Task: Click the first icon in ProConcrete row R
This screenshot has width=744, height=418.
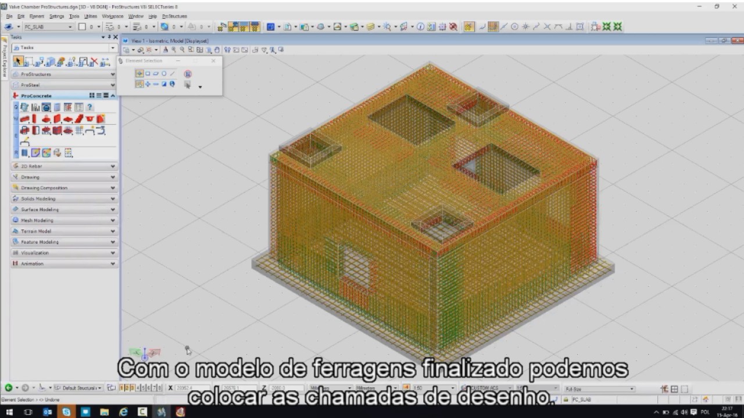Action: tap(24, 153)
